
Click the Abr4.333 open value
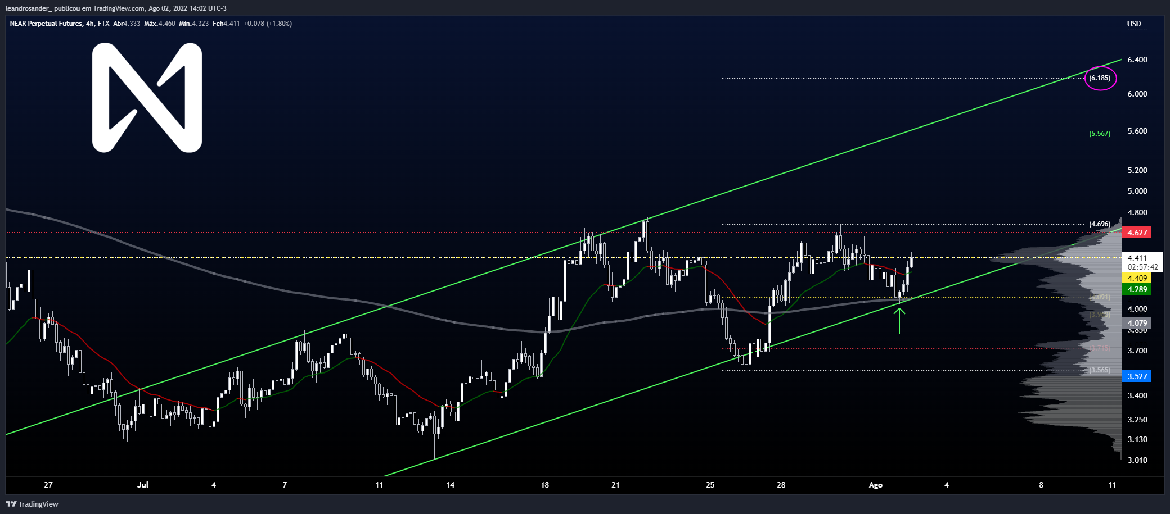(x=127, y=24)
